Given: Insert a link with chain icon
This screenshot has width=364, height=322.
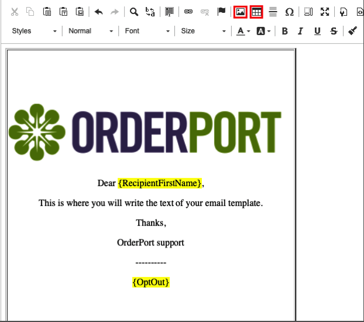Looking at the screenshot, I should pyautogui.click(x=188, y=11).
